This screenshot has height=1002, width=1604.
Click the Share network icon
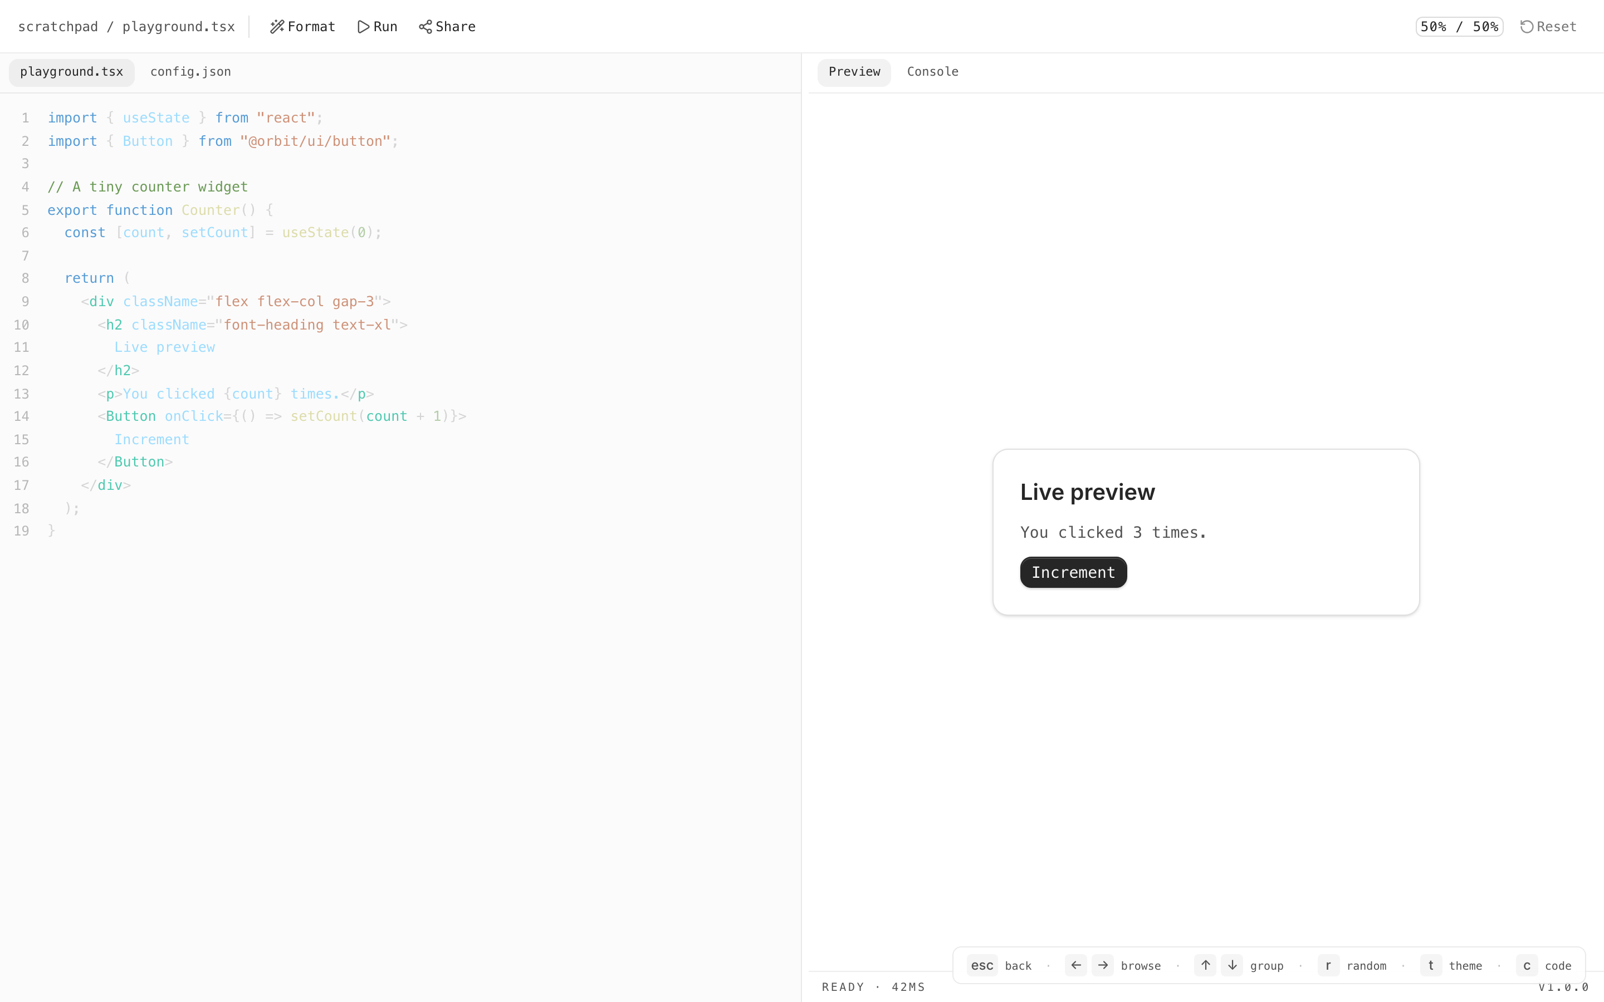[425, 27]
